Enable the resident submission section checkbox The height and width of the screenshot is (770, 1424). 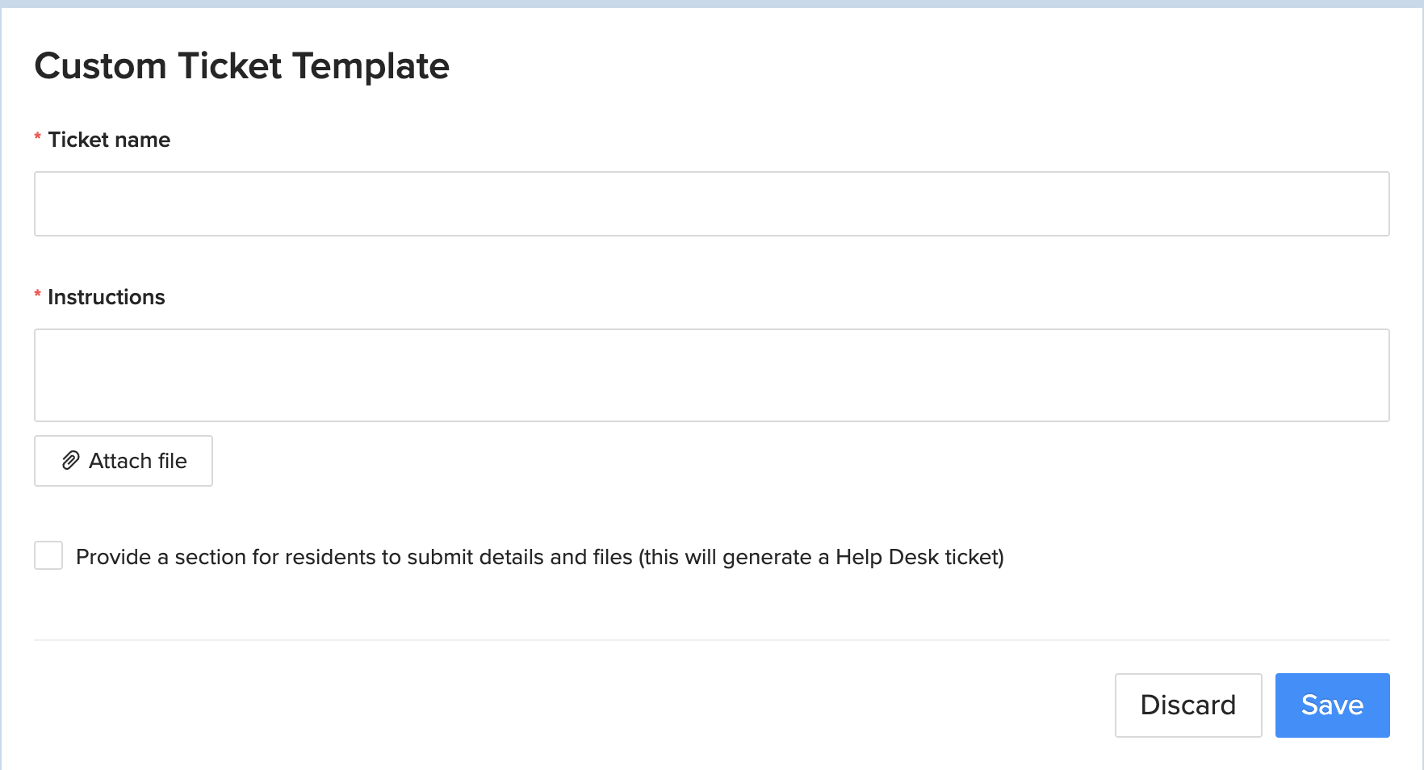tap(48, 555)
